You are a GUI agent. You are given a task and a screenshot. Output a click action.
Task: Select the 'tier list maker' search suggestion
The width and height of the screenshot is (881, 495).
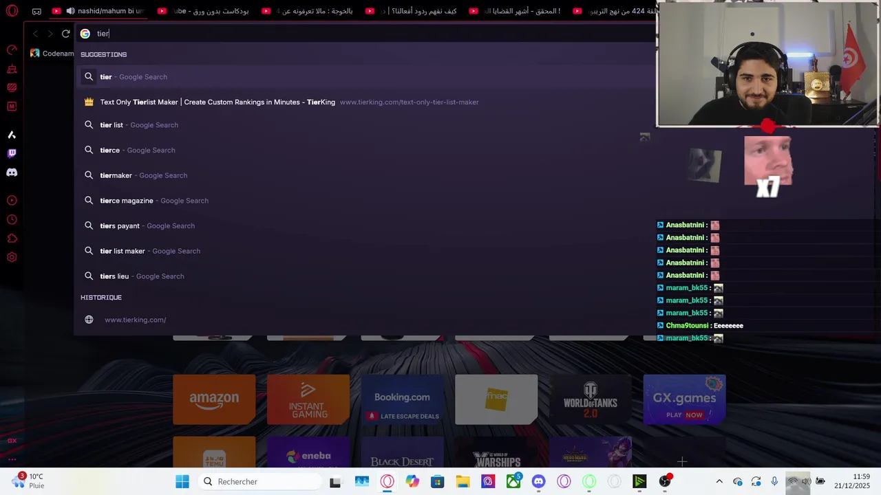pos(365,251)
